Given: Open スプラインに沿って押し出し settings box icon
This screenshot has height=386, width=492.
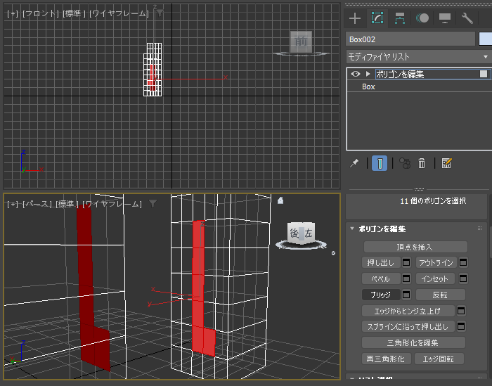Looking at the screenshot, I should coord(461,326).
